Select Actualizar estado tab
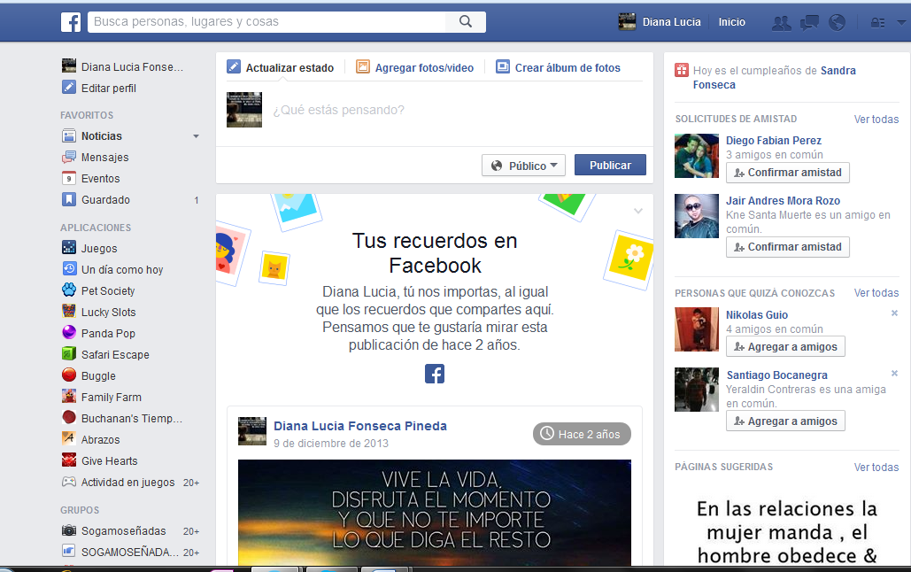Viewport: 911px width, 572px height. pos(280,67)
